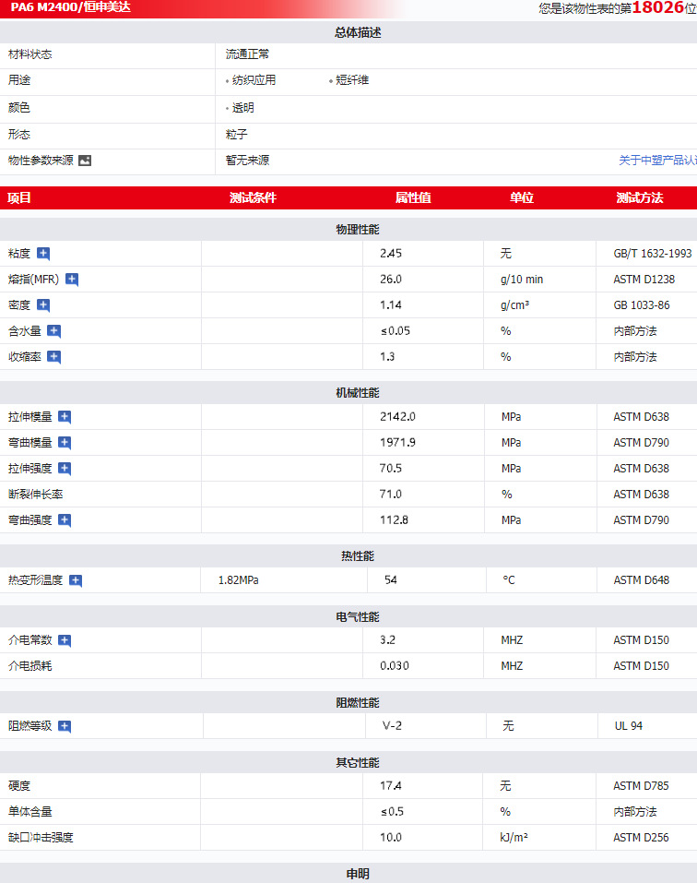697x883 pixels.
Task: Click the g/10 min unit cell
Action: [522, 280]
